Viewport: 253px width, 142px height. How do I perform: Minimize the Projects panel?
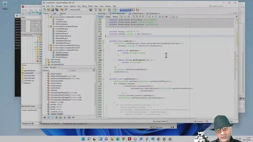click(x=94, y=13)
